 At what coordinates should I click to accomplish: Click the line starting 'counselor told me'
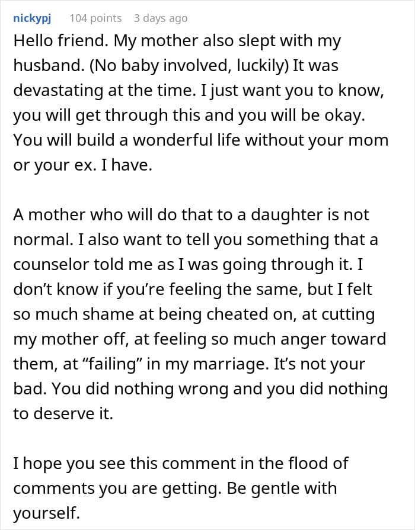pos(188,265)
